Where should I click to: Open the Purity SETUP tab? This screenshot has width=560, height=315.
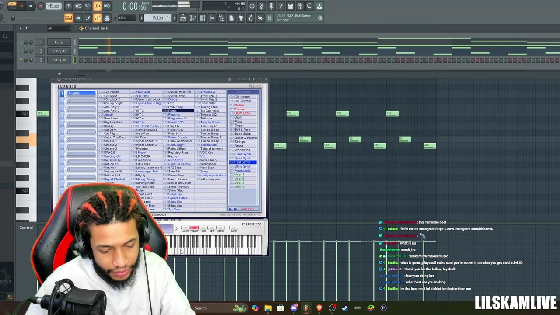click(x=221, y=228)
